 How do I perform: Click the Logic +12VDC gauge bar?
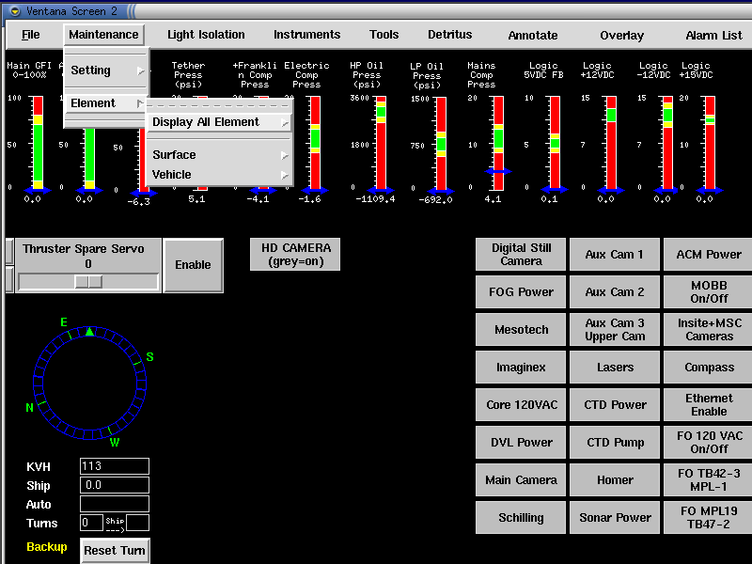pyautogui.click(x=612, y=143)
